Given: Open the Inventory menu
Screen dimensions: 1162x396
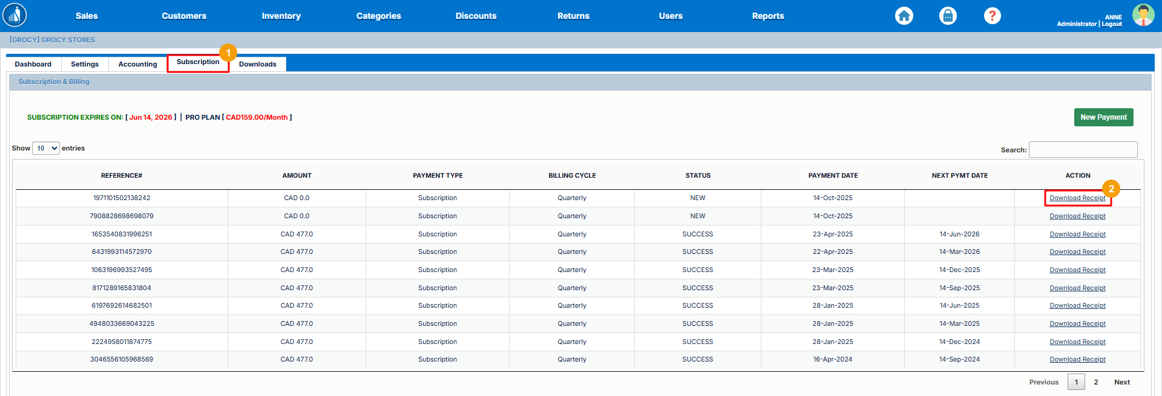Looking at the screenshot, I should tap(281, 16).
